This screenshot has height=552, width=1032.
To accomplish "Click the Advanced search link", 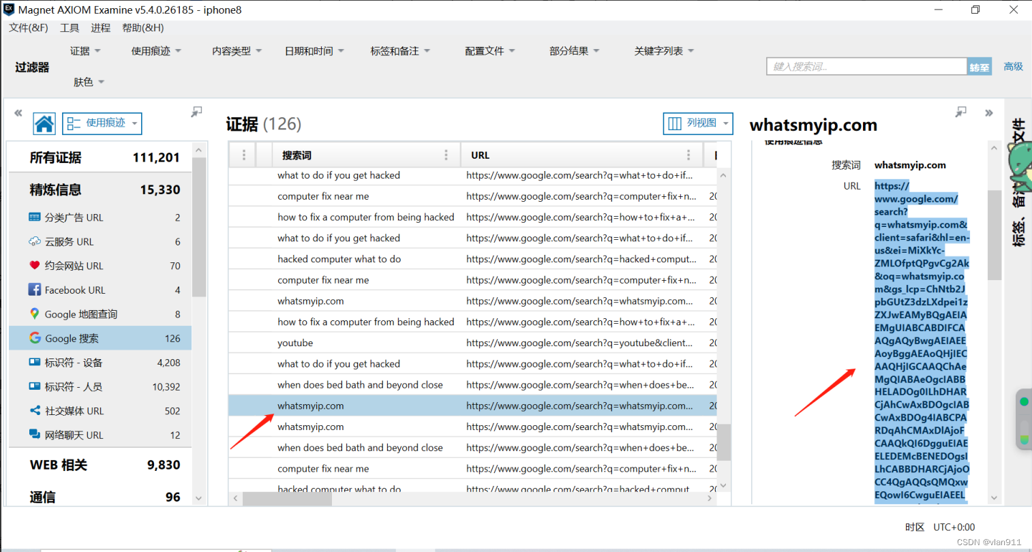I will 1013,67.
